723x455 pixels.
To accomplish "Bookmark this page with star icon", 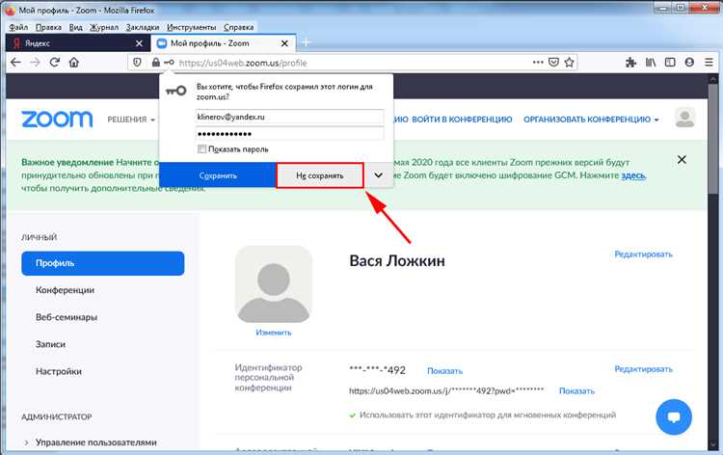I will (x=570, y=63).
